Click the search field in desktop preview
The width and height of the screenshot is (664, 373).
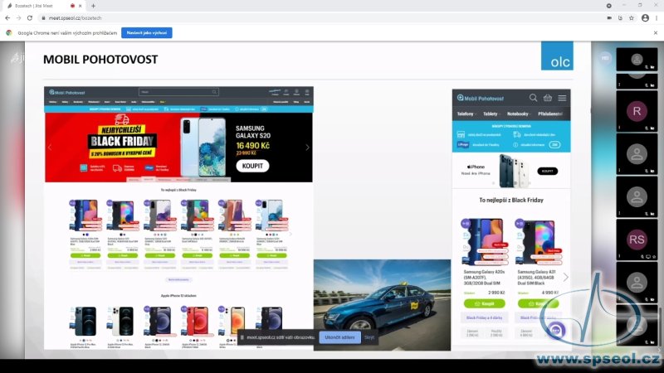pos(178,92)
